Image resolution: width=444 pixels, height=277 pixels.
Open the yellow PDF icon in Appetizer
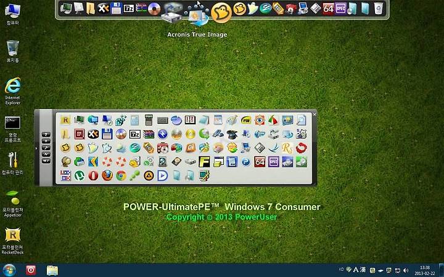pos(246,120)
